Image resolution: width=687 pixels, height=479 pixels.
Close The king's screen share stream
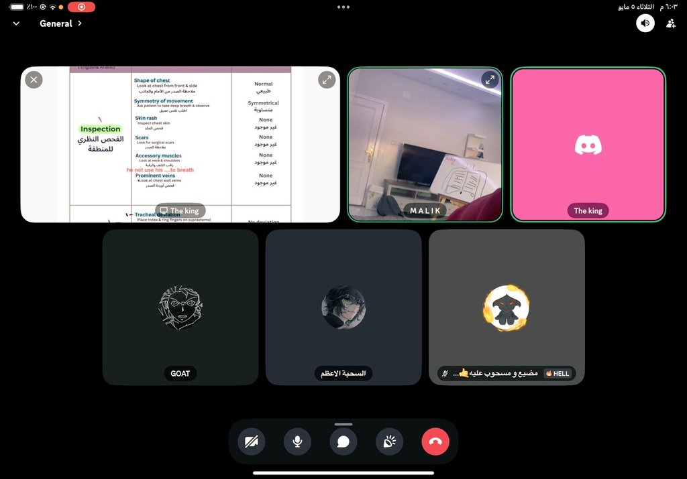point(34,80)
